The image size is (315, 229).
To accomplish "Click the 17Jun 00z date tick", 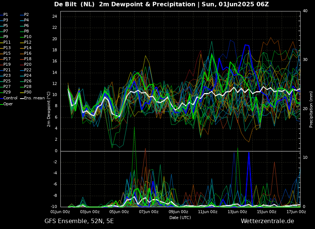I will (296, 212).
